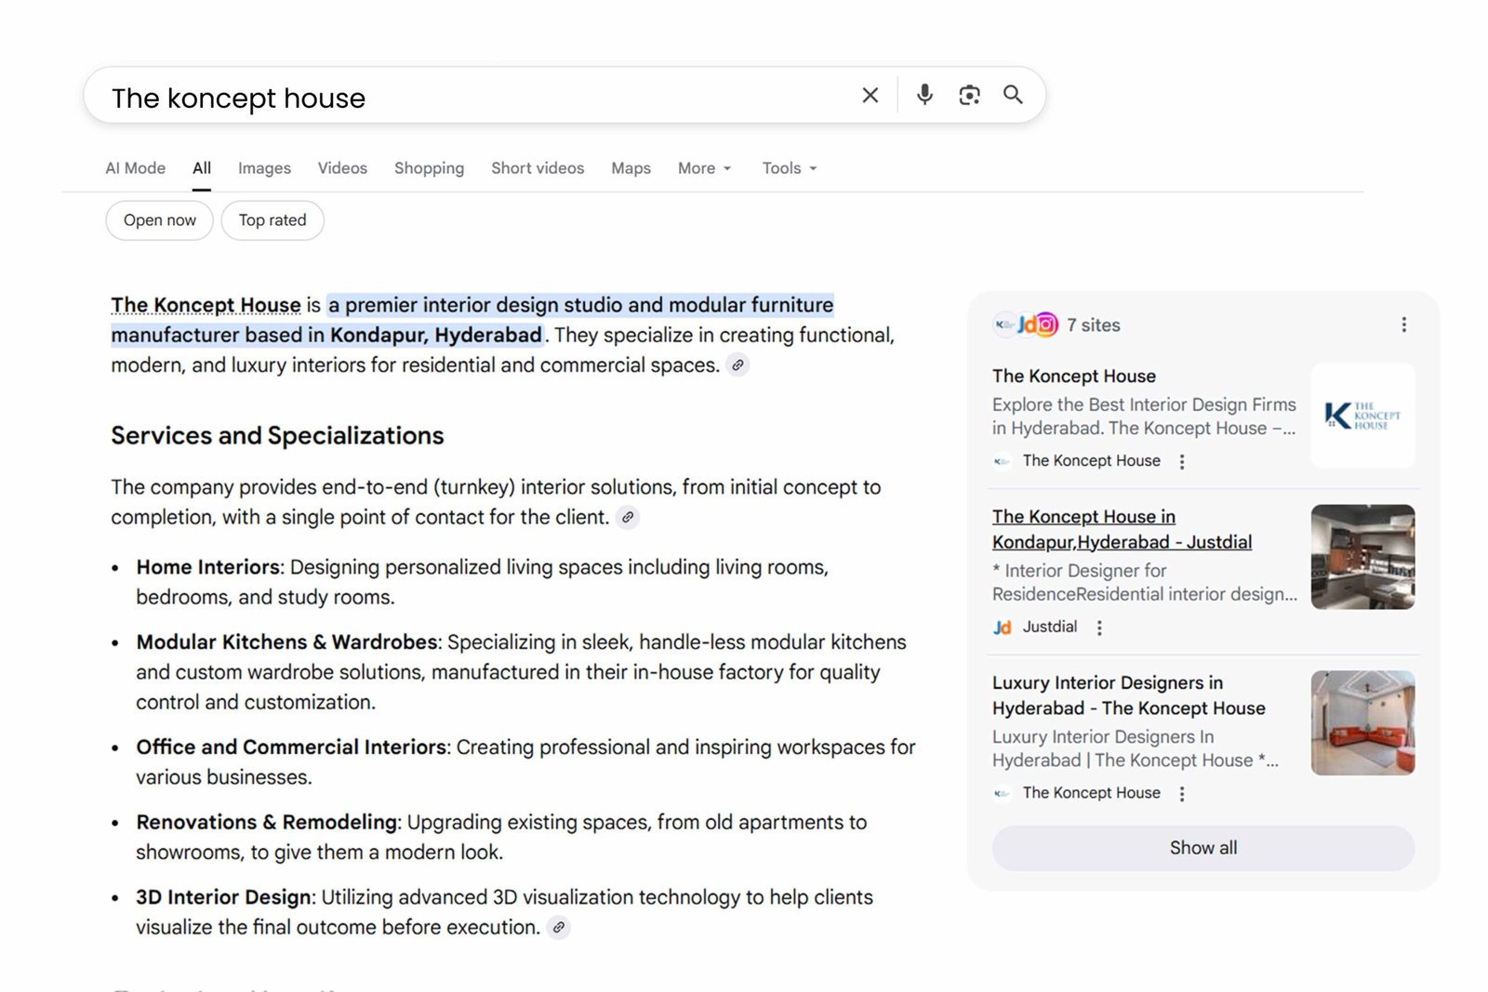Activate voice search with the microphone icon

pyautogui.click(x=924, y=95)
